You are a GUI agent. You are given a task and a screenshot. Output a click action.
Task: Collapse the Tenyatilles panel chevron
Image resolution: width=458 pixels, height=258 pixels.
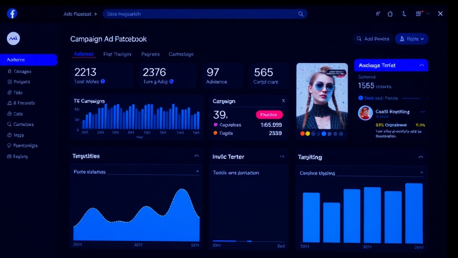tap(197, 156)
